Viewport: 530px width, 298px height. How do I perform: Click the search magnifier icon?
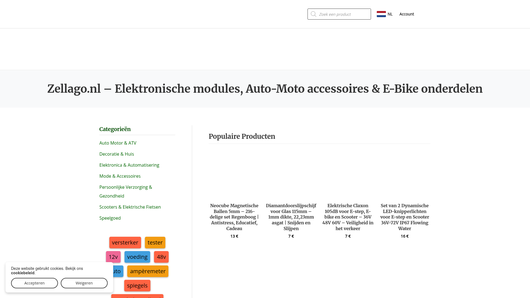(x=313, y=14)
